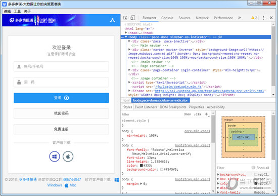Select the html breadcrumb item

(126, 100)
